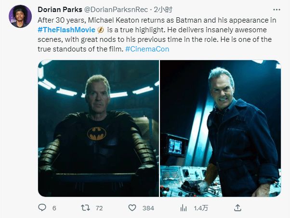The height and width of the screenshot is (218, 290).
Task: Click the 1.4万 view count
Action: 200,208
